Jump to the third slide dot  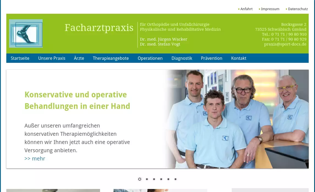[x=154, y=179]
